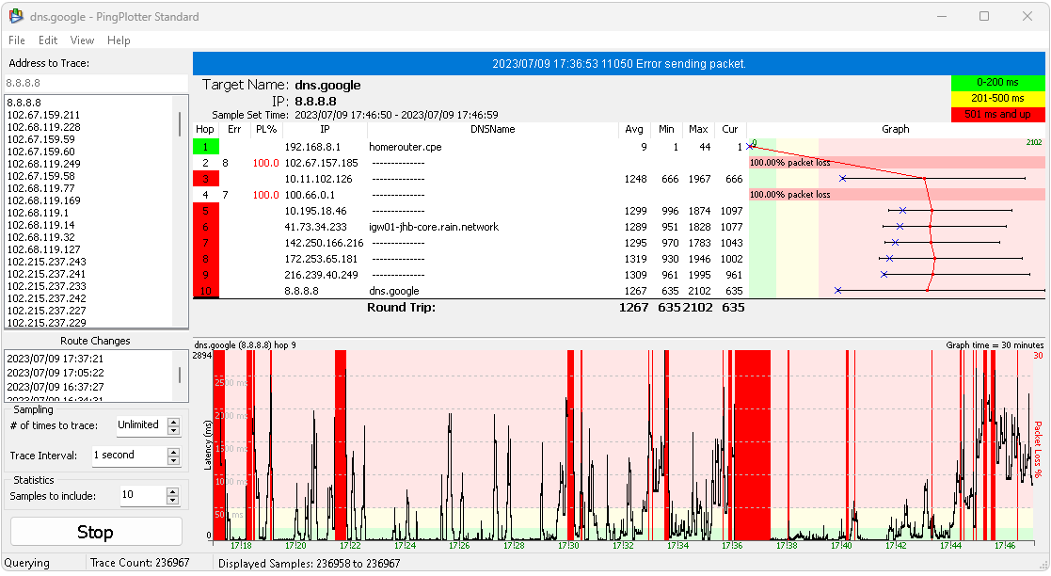The image size is (1051, 576).
Task: Click the Graph column header
Action: point(896,130)
